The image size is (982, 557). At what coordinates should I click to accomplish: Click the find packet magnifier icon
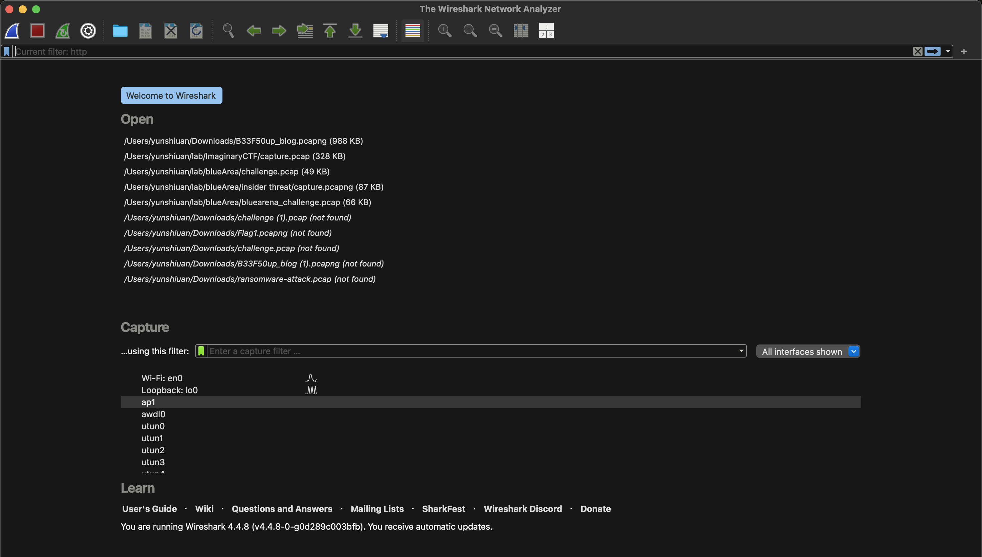point(228,31)
